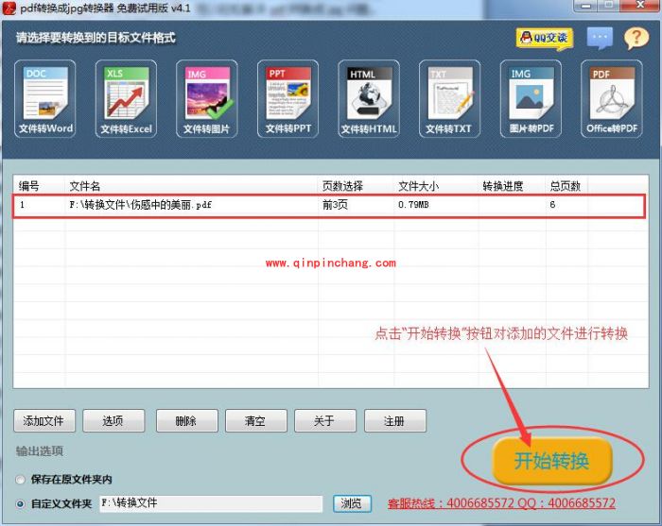Open the 客服热线 contact link

point(501,503)
